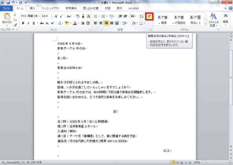Select the Format Painter brush
The width and height of the screenshot is (233, 165).
coord(15,25)
